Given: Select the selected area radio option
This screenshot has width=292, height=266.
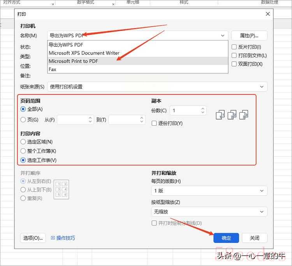Looking at the screenshot, I should coord(23,142).
